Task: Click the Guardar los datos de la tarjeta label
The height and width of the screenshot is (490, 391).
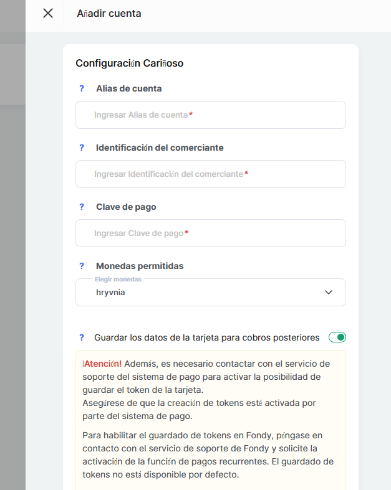Action: click(207, 337)
